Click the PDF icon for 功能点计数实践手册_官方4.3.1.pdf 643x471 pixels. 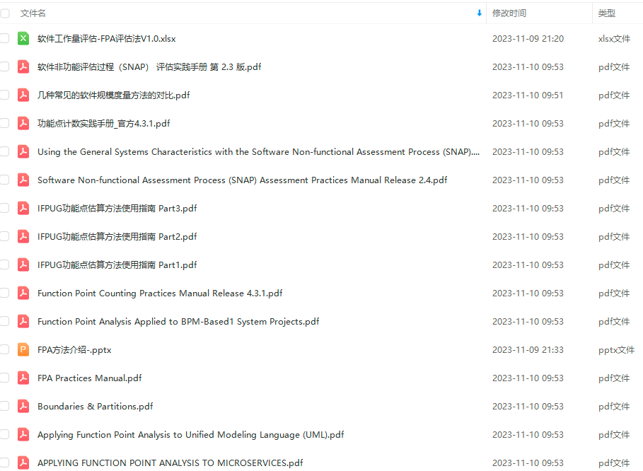(x=23, y=123)
